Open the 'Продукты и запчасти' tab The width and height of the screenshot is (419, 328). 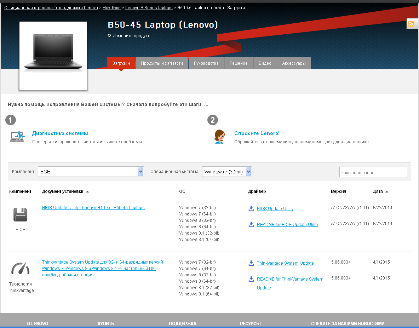point(162,63)
